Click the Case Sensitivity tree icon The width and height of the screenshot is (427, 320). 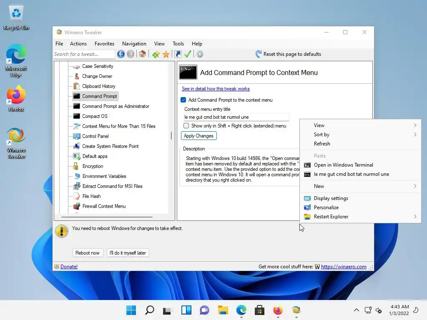click(x=77, y=66)
